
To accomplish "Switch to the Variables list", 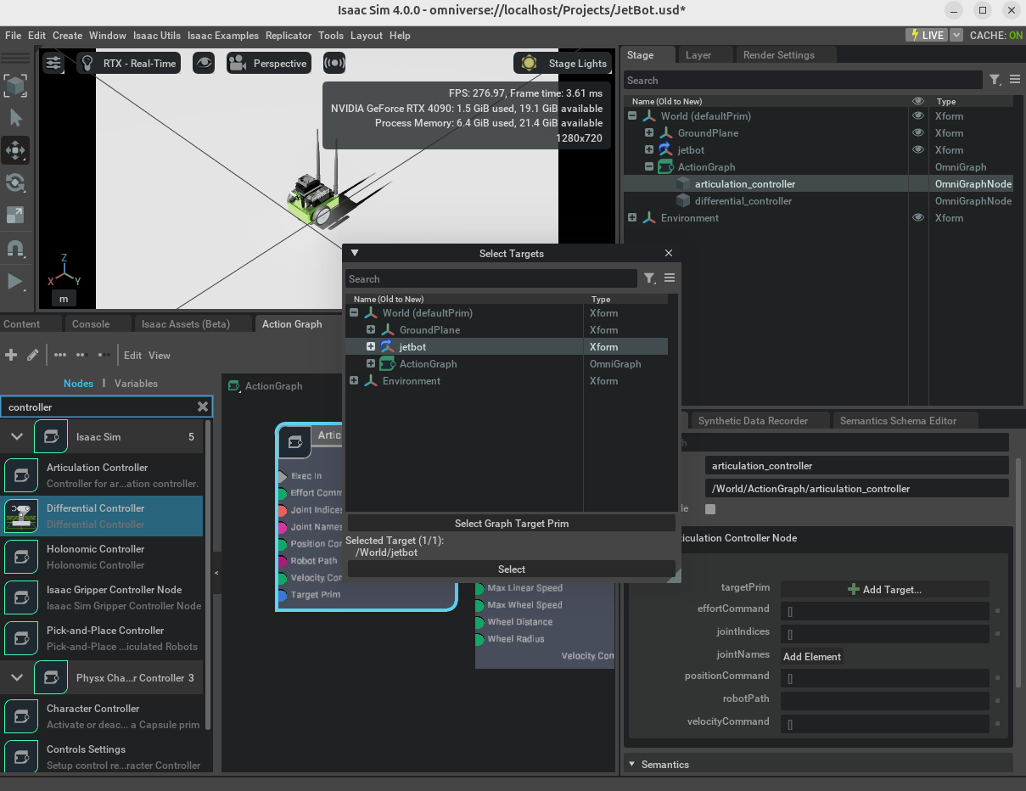I will (136, 384).
